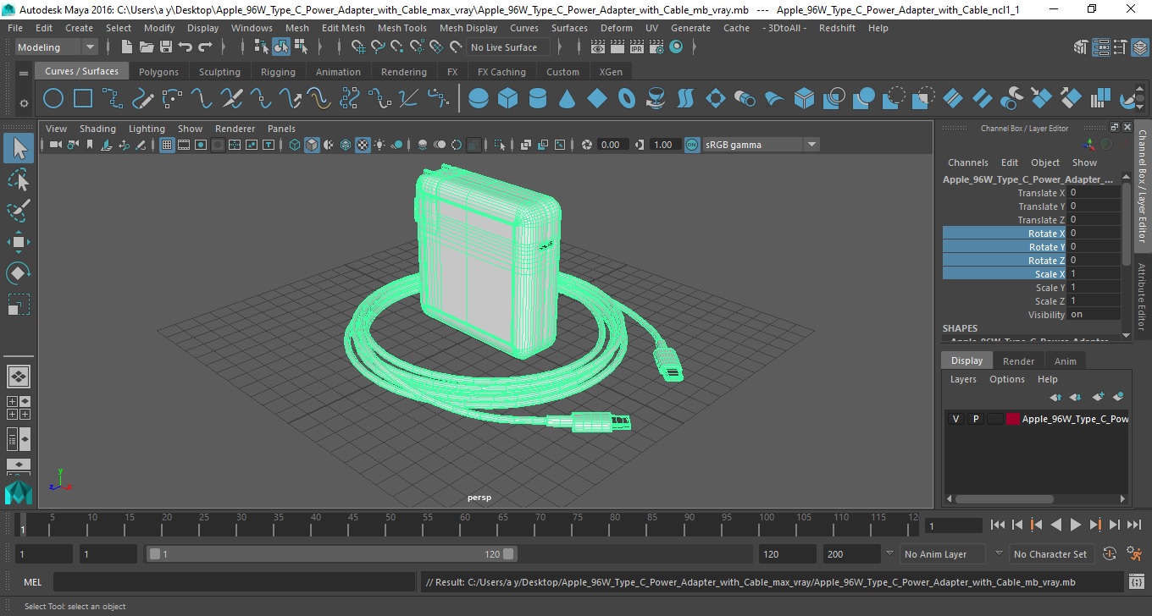
Task: Create a NURBS cube from the shelf
Action: coord(508,99)
